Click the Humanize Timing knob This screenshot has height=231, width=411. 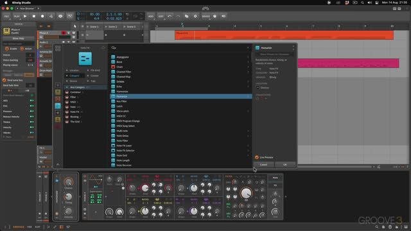click(69, 196)
